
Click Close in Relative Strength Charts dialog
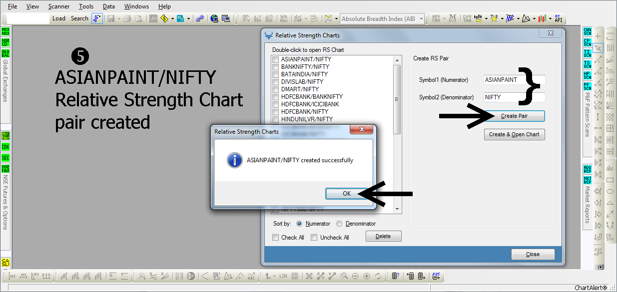[533, 254]
